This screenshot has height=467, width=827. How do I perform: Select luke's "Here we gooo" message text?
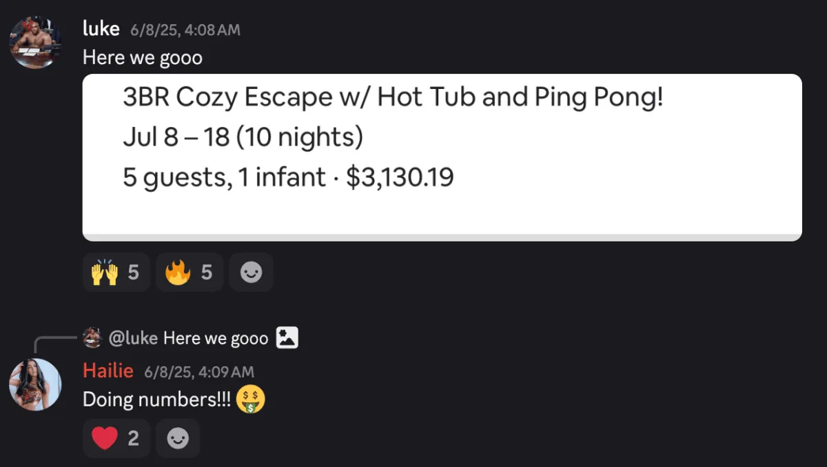(x=143, y=58)
